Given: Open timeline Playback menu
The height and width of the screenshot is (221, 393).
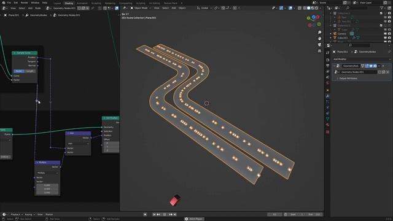Looking at the screenshot, I should 17,214.
